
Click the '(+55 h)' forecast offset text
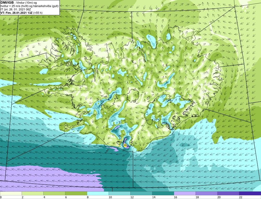click(38, 13)
